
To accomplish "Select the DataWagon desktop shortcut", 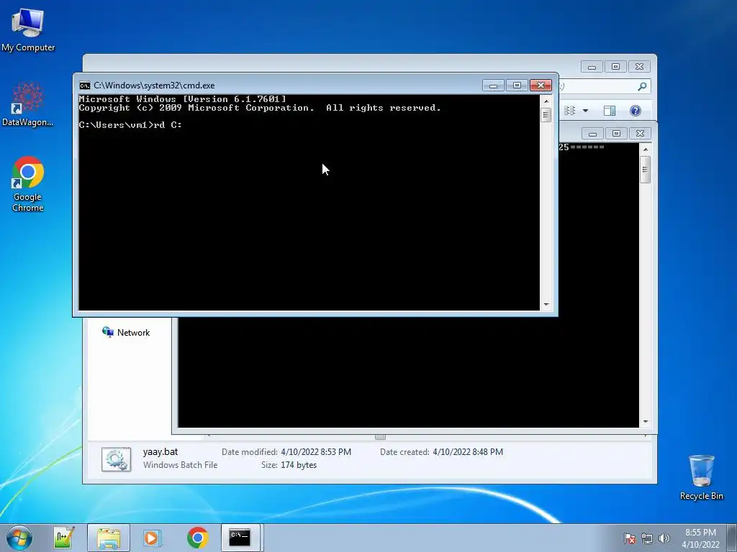I will (28, 104).
